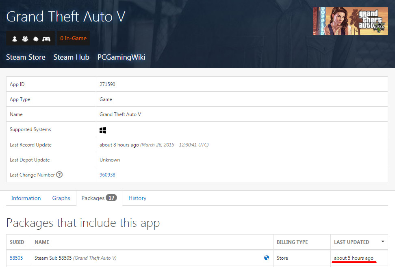Open change number 960938 link
Screen dimensions: 395x267
[x=107, y=174]
